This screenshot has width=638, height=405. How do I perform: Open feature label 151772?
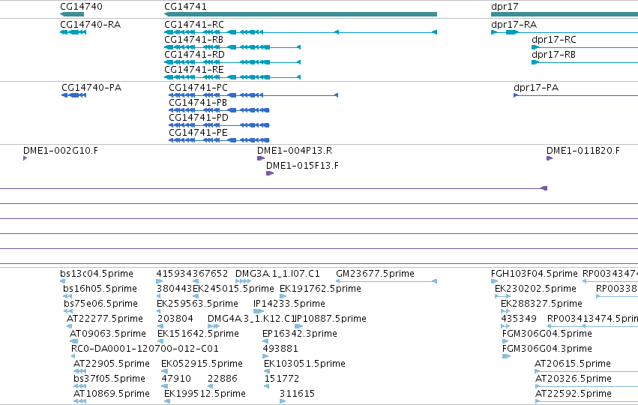click(x=282, y=379)
